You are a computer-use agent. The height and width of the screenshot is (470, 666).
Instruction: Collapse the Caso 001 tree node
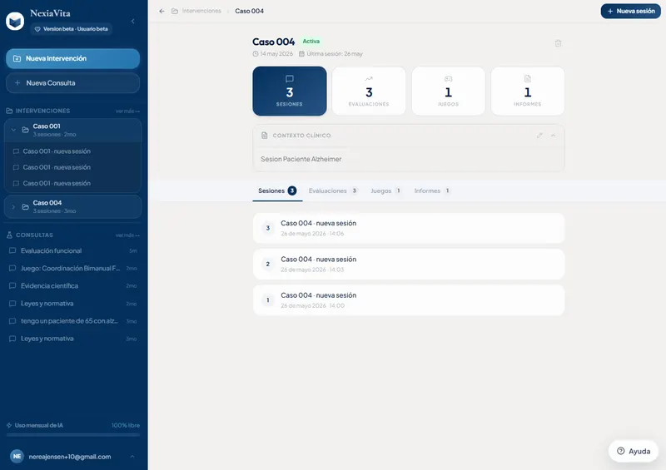tap(13, 130)
